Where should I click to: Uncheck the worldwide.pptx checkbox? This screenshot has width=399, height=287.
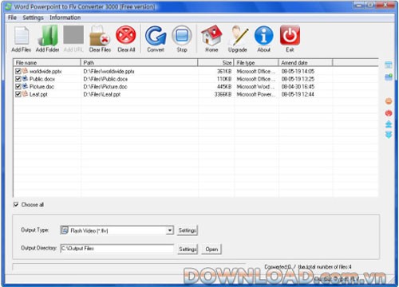pos(18,71)
